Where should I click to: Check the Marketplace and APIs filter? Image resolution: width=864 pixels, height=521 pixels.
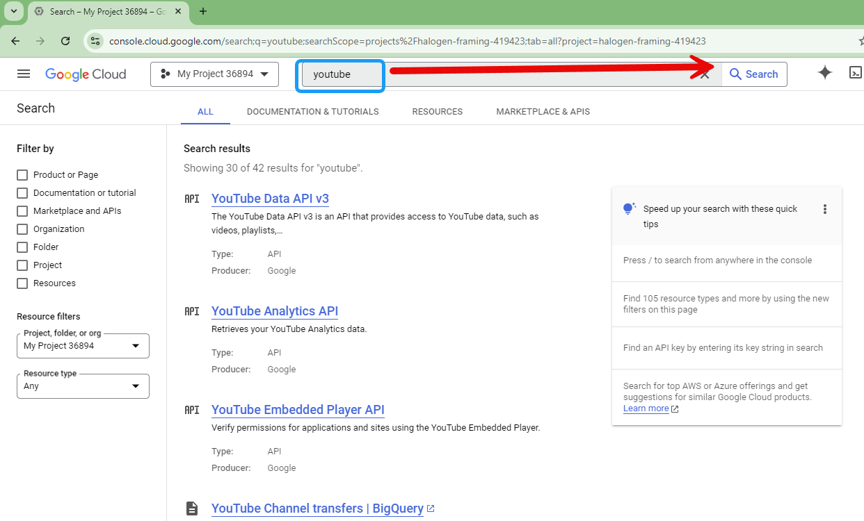click(x=22, y=211)
